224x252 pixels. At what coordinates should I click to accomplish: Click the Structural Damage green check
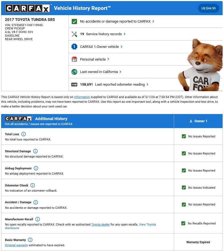coord(184,153)
